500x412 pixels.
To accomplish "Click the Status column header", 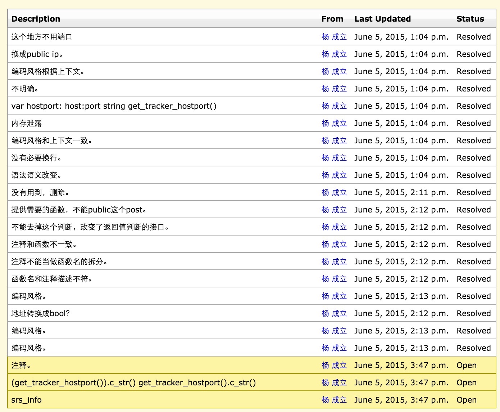I will (470, 19).
